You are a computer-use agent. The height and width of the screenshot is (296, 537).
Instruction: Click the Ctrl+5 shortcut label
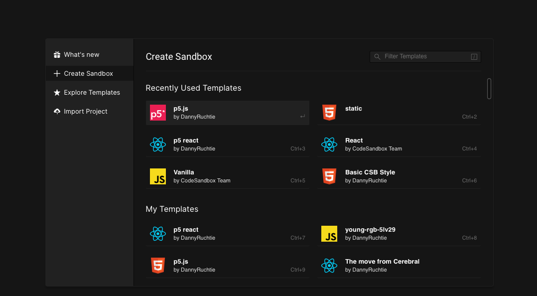click(297, 180)
